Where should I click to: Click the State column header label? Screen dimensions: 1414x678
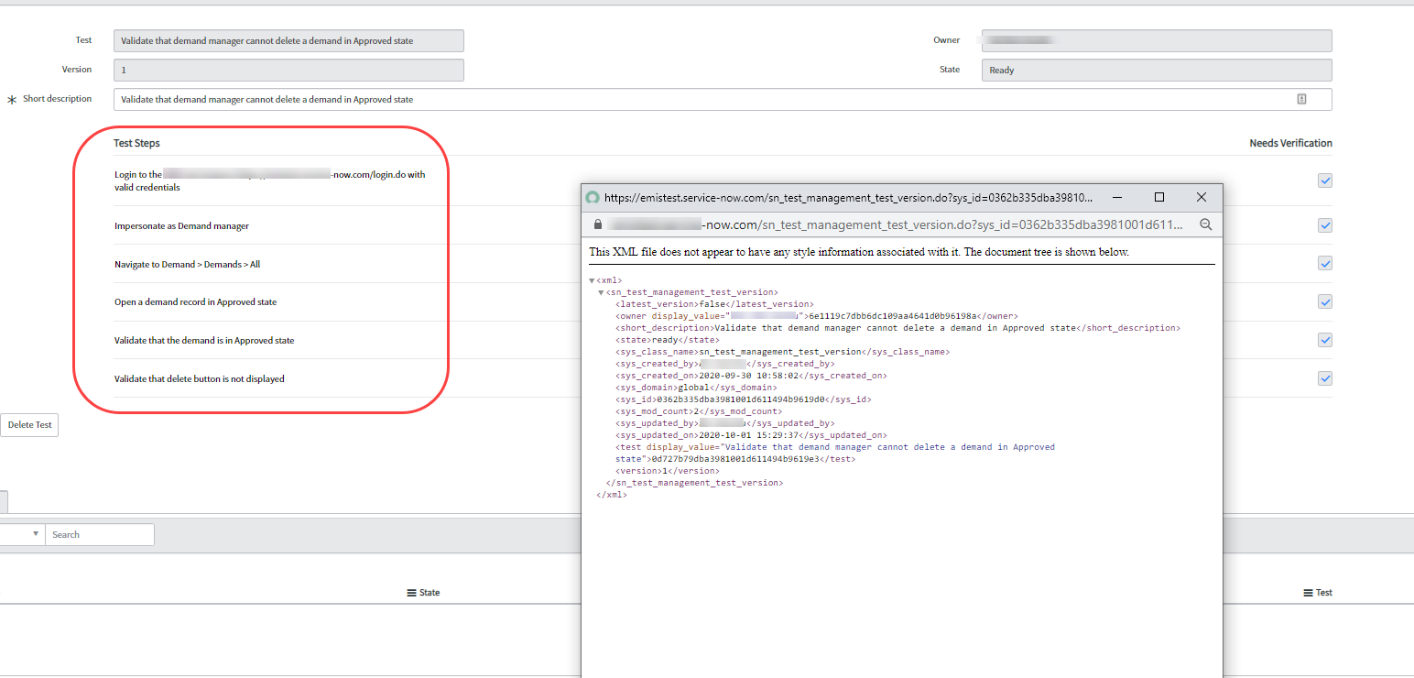(430, 593)
